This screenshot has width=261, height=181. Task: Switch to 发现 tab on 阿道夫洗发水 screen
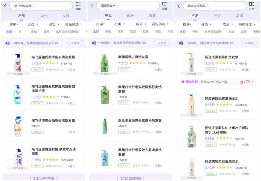tap(239, 16)
